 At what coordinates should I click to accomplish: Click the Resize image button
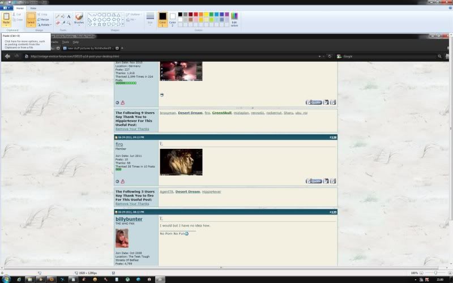[x=44, y=19]
